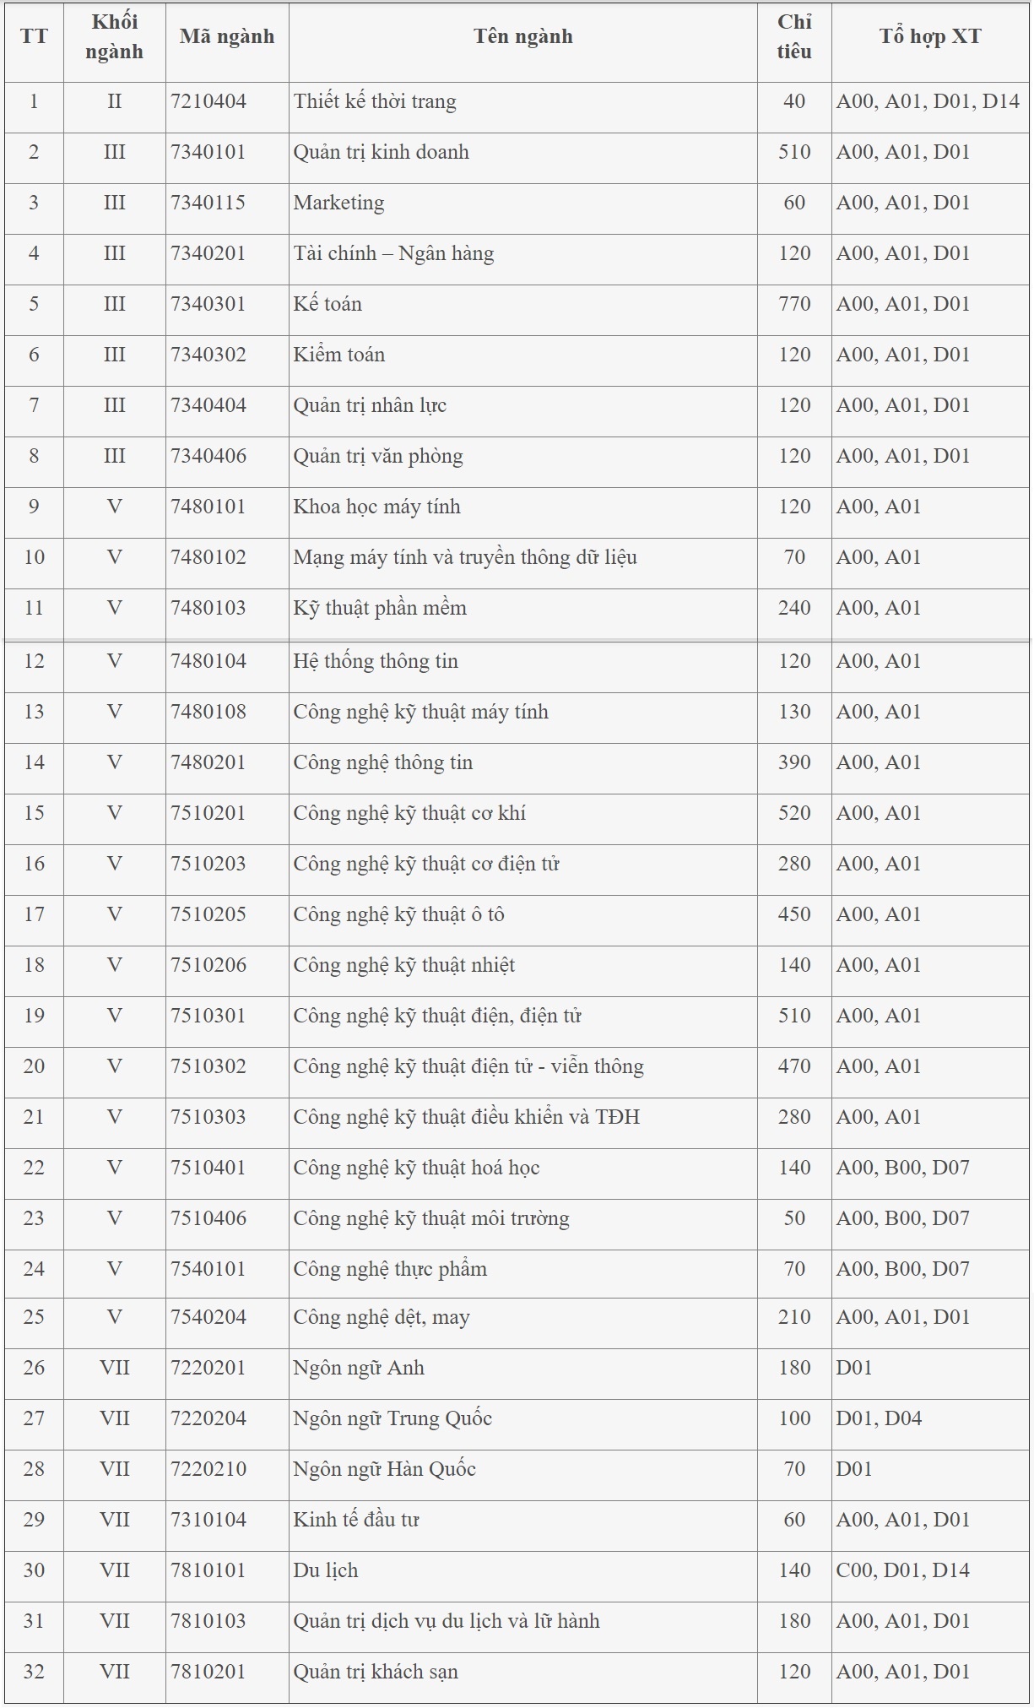The width and height of the screenshot is (1034, 1708).
Task: Select major code 7340101
Action: (x=208, y=153)
